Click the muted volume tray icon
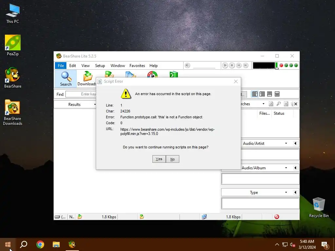This screenshot has width=335, height=251. [x=293, y=244]
